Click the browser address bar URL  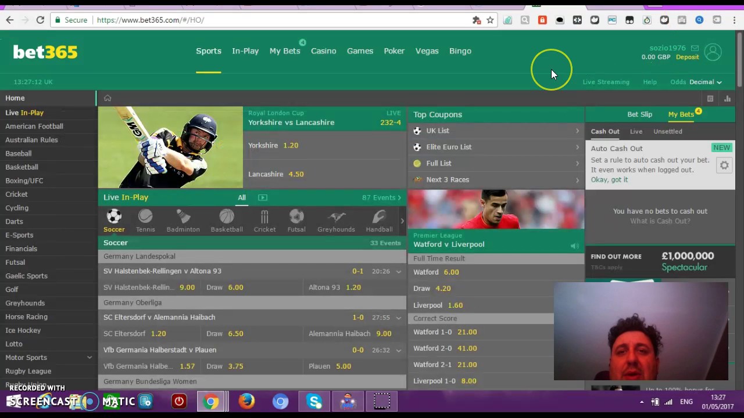pos(150,20)
